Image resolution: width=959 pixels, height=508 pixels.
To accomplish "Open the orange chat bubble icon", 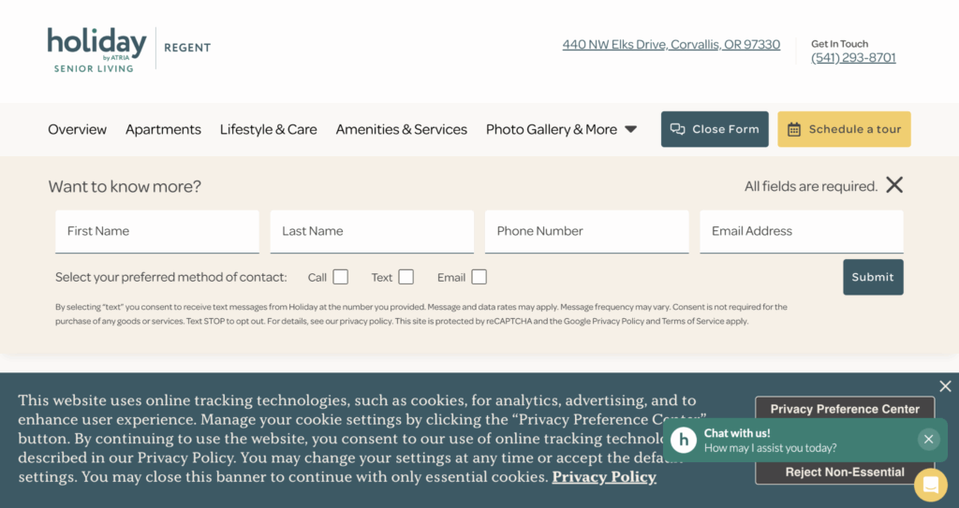I will pos(930,485).
